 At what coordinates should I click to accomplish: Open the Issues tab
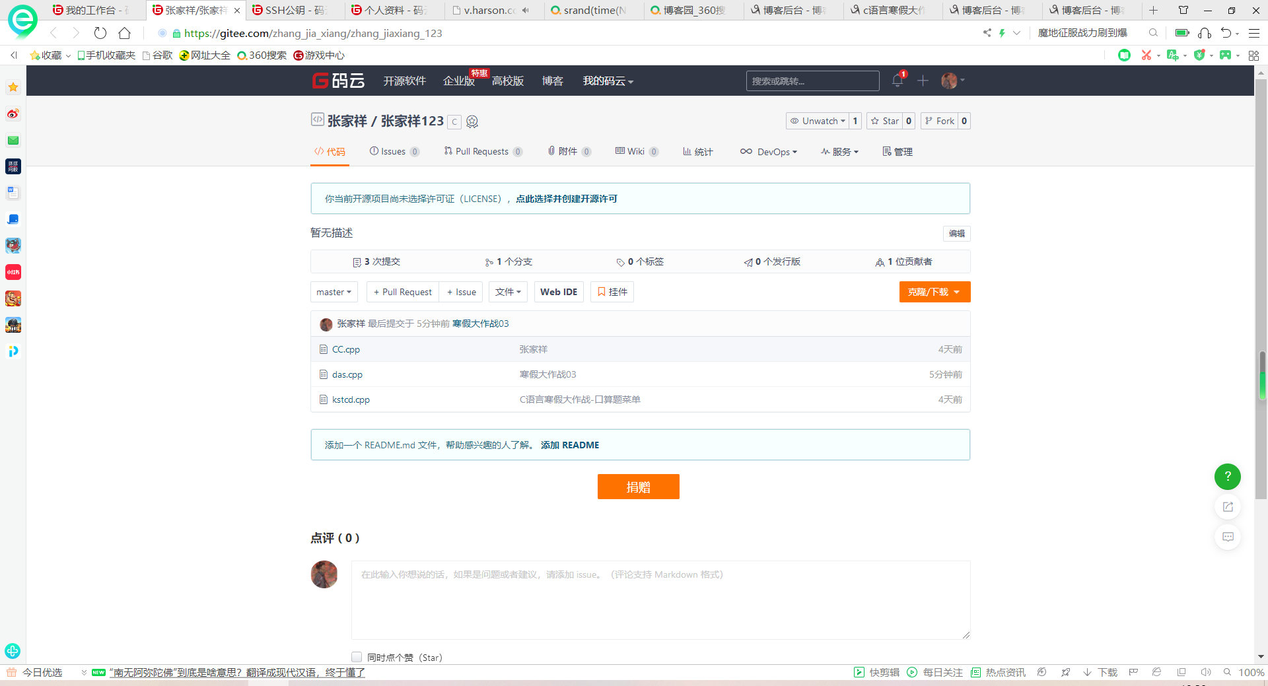coord(394,152)
